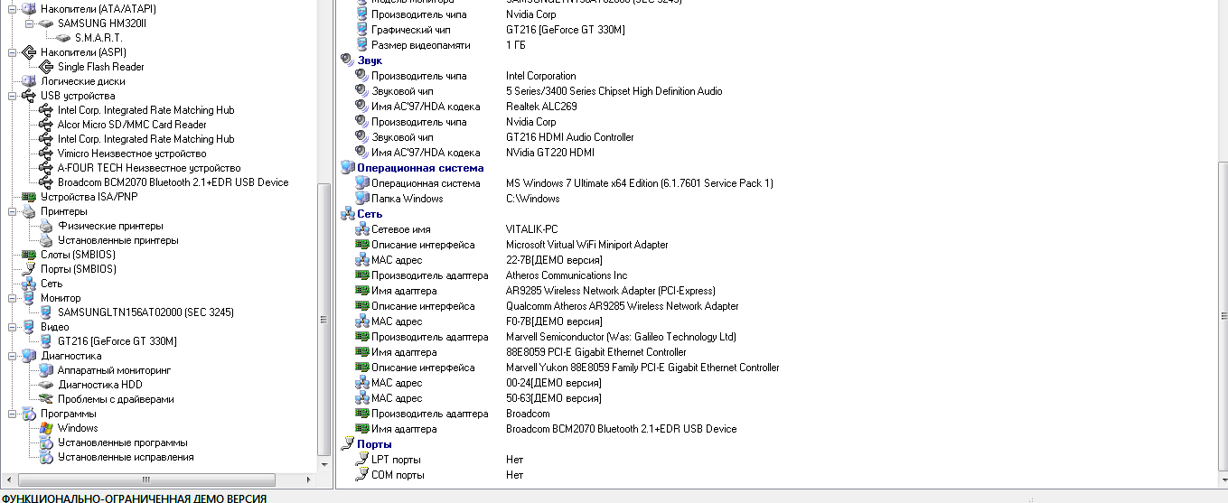Image resolution: width=1228 pixels, height=503 pixels.
Task: Click the Диагностика icon in the tree
Action: pos(29,356)
